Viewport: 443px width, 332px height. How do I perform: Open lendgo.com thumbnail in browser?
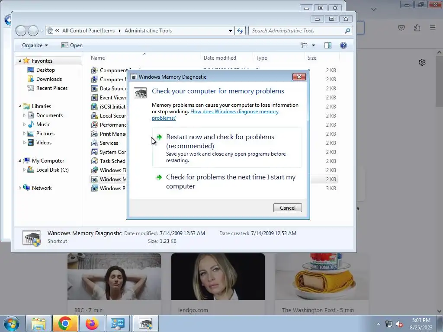pyautogui.click(x=218, y=277)
